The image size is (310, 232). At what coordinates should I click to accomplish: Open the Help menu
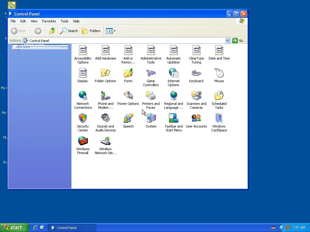(76, 21)
